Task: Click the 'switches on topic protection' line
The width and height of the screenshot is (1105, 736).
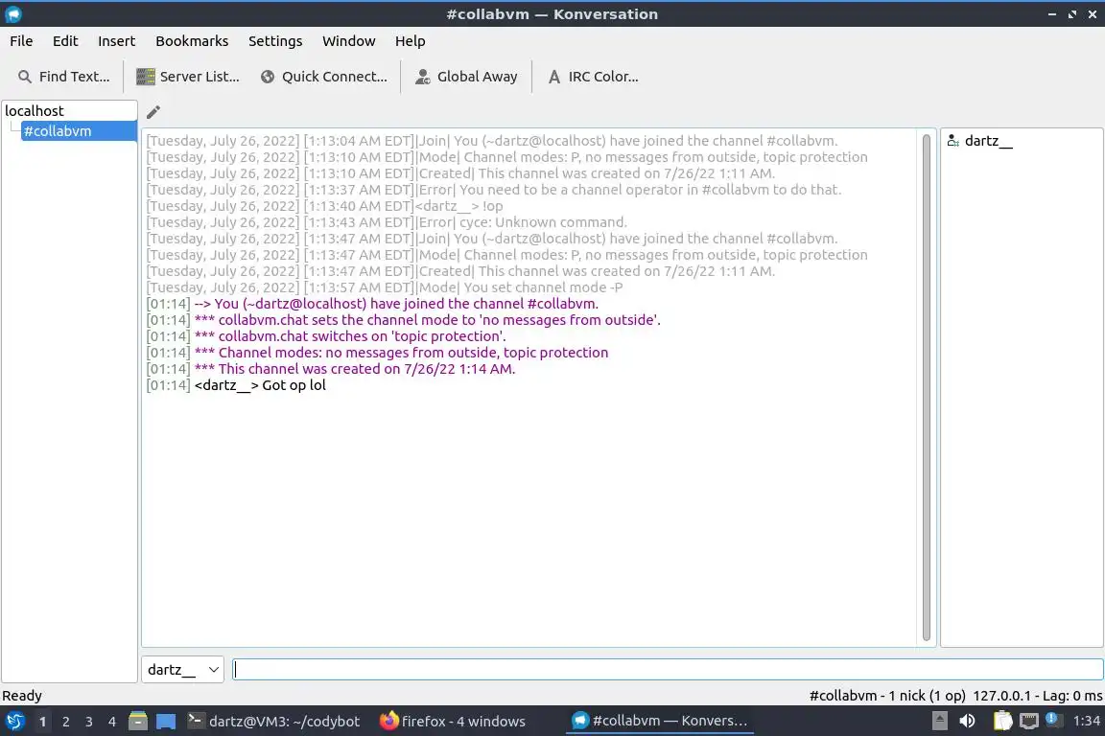Action: [x=326, y=336]
